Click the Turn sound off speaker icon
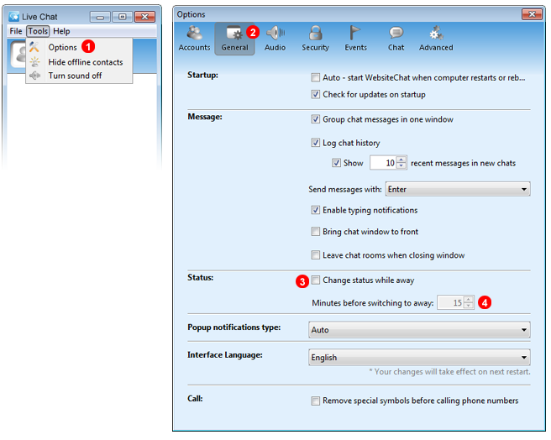 (34, 76)
